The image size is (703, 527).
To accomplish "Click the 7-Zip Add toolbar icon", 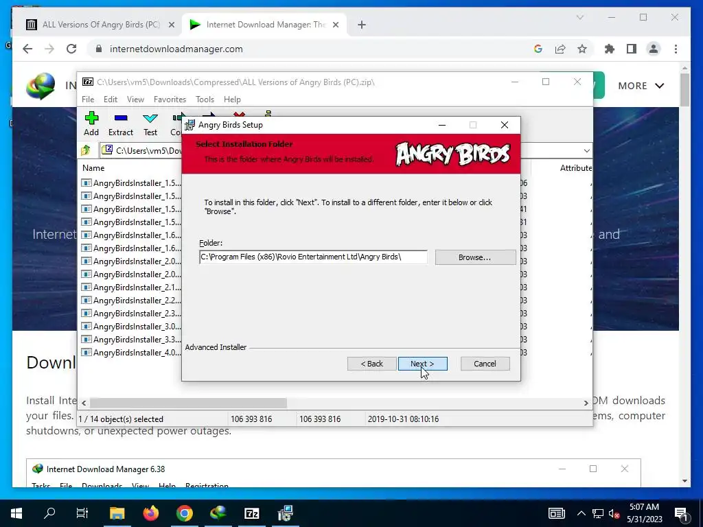I will (x=91, y=124).
